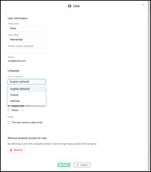
Task: Click the user profile icon in header
Action: pos(70,6)
